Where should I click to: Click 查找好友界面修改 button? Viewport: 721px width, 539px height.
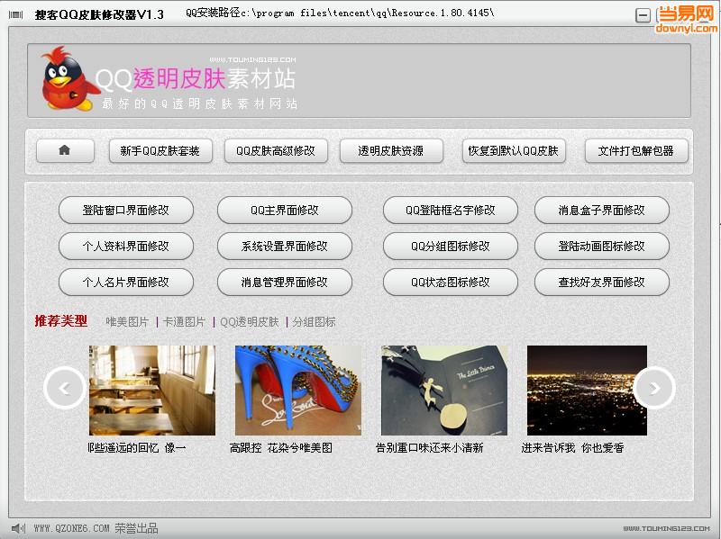602,282
